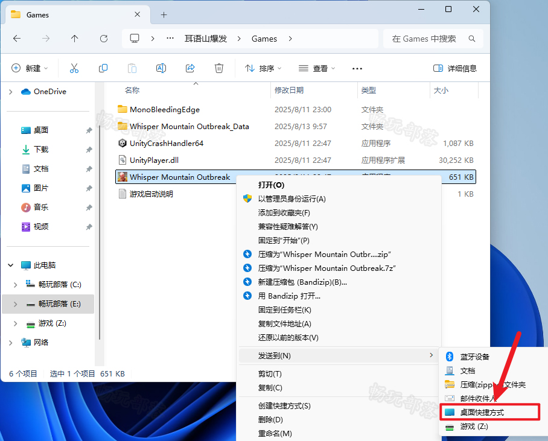The image size is (548, 441).
Task: Click chevron after 耳语山爆发 breadcrumb
Action: coord(239,39)
